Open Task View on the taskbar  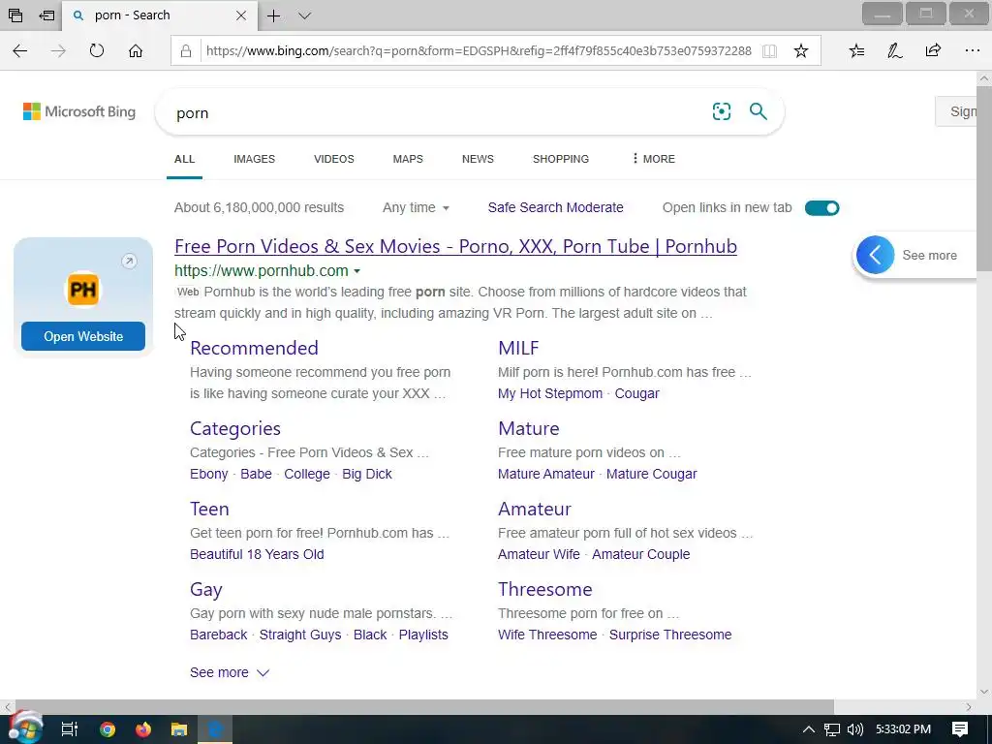click(x=69, y=729)
